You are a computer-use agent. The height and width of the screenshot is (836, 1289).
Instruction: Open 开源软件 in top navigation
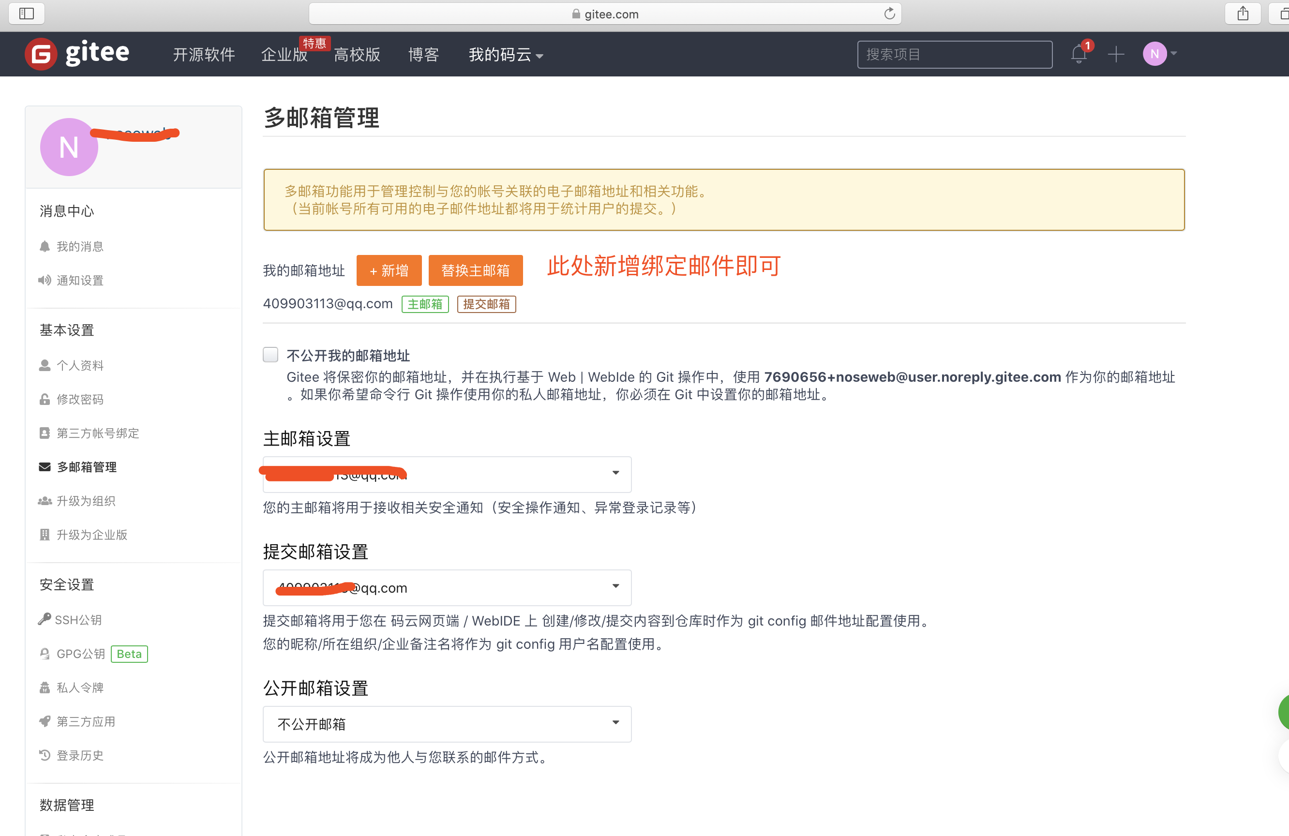click(204, 55)
